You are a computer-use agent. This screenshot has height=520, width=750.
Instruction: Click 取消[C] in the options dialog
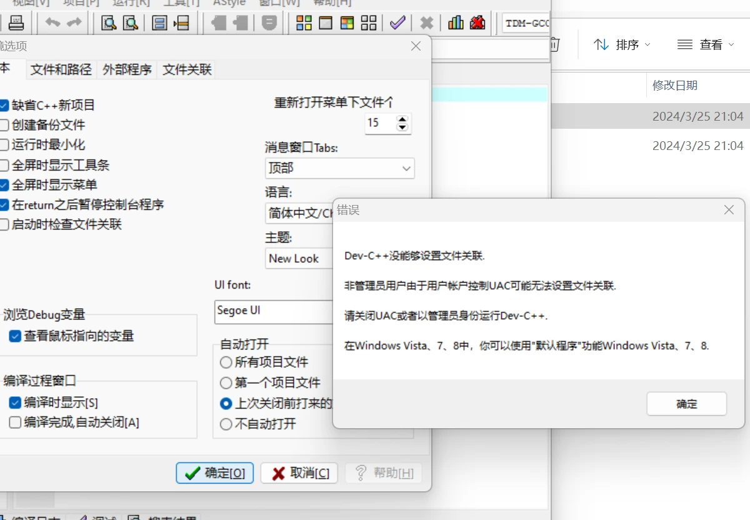click(x=299, y=473)
